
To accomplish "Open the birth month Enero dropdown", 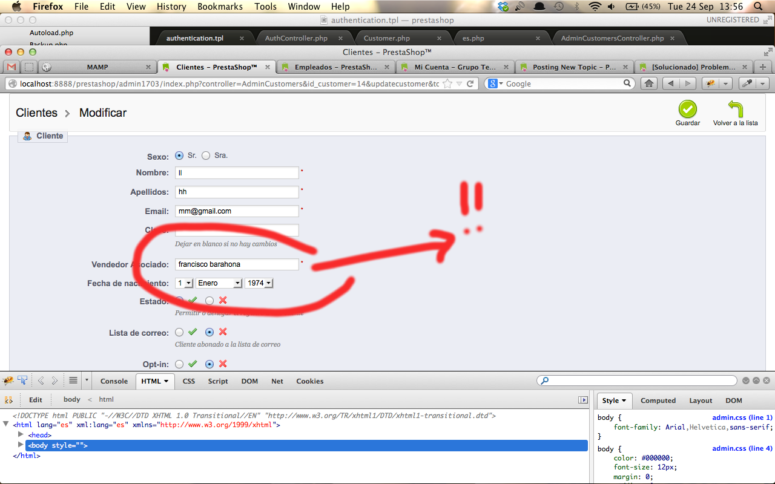I will (x=219, y=283).
